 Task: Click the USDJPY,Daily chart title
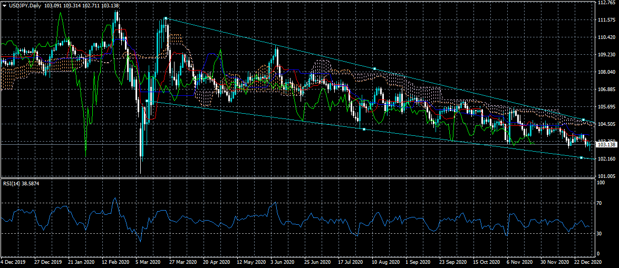coord(24,5)
